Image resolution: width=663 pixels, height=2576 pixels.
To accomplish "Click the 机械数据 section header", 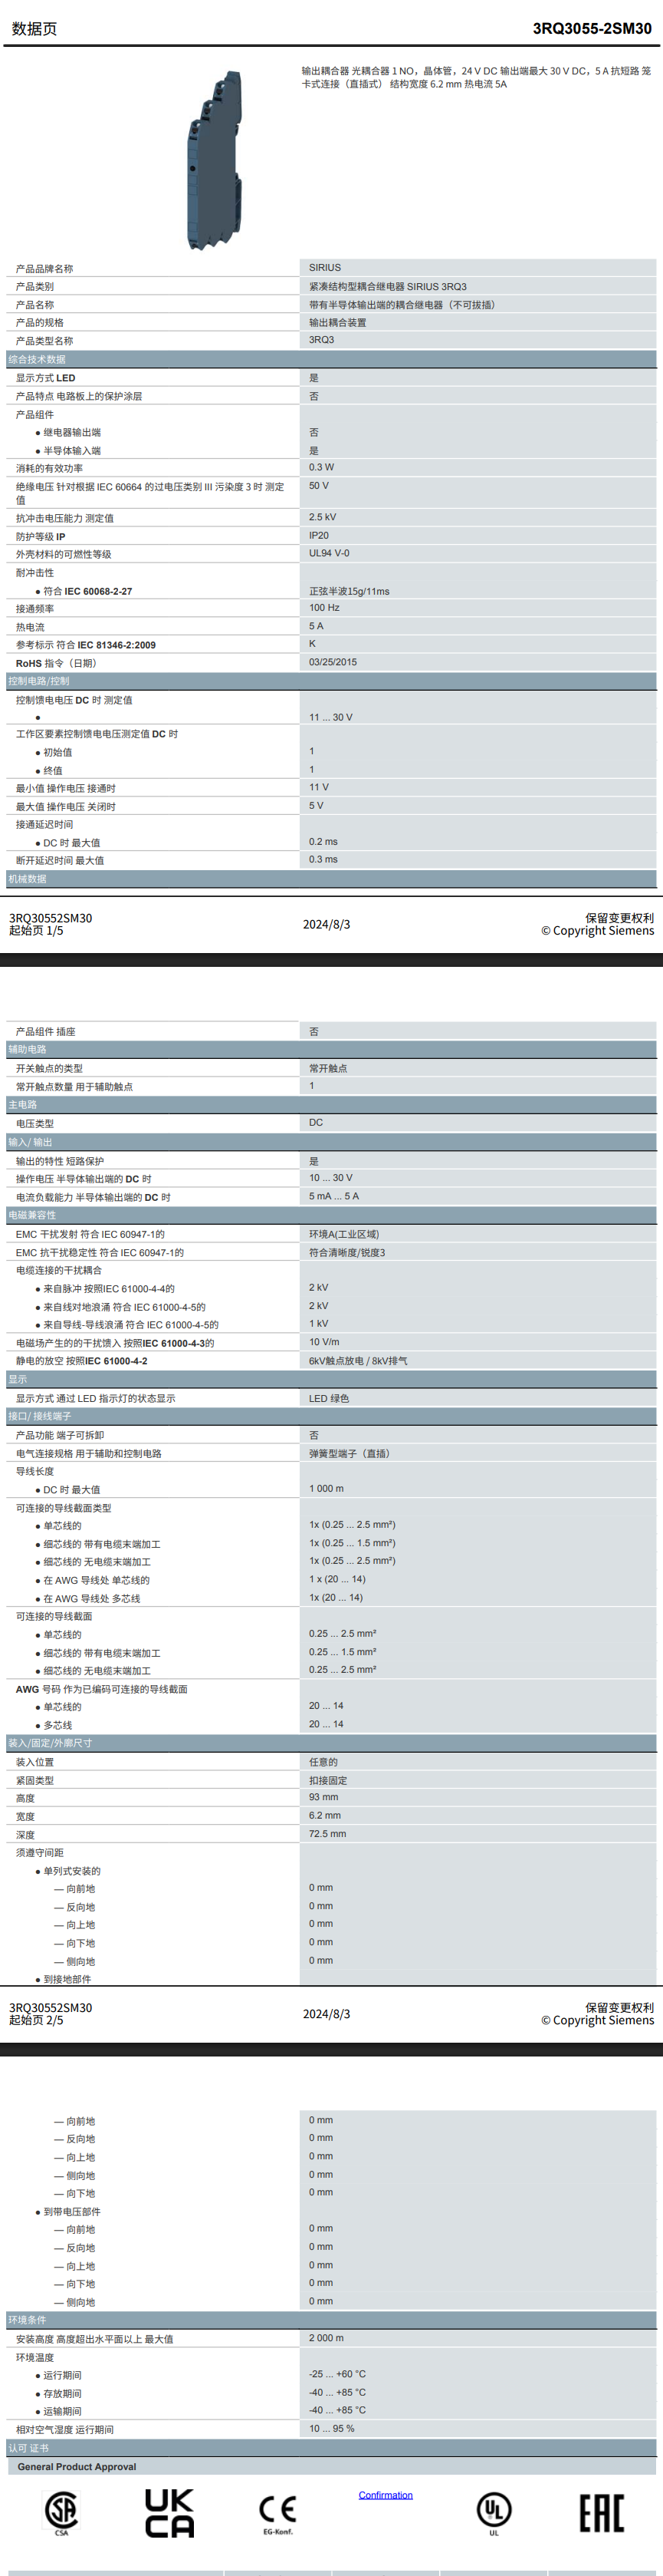I will click(x=331, y=879).
